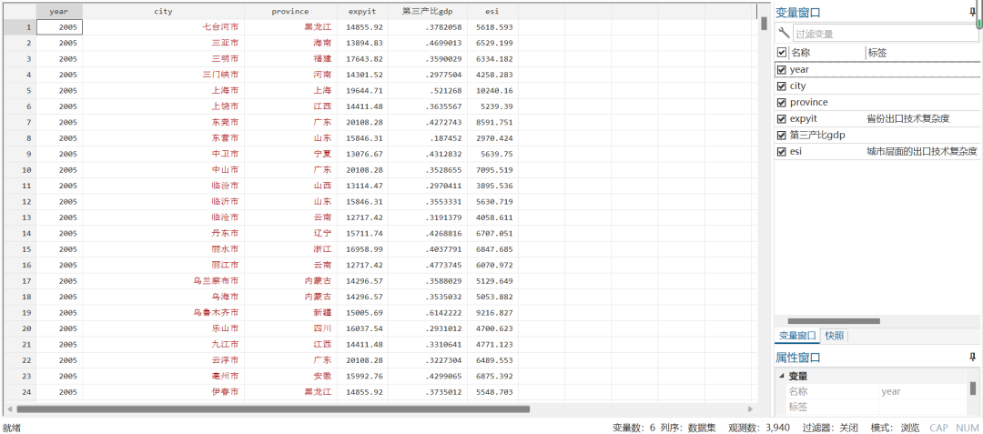
Task: Select row number 1 header
Action: tap(19, 27)
